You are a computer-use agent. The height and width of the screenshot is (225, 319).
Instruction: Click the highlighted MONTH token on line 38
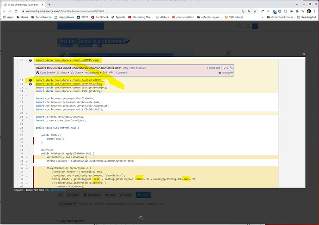coord(139,179)
